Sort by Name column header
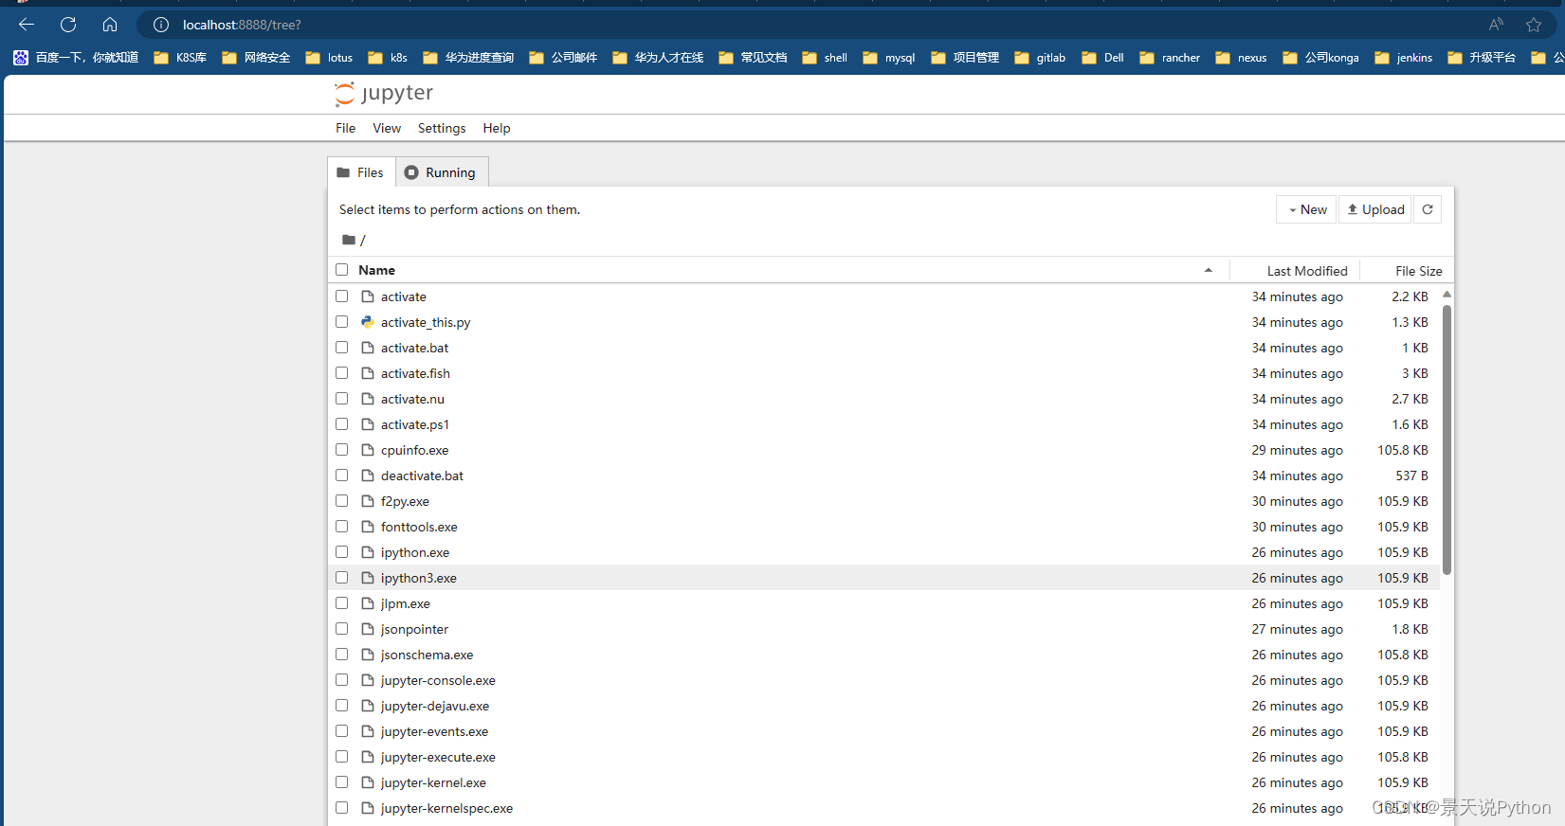Viewport: 1565px width, 826px height. point(376,270)
